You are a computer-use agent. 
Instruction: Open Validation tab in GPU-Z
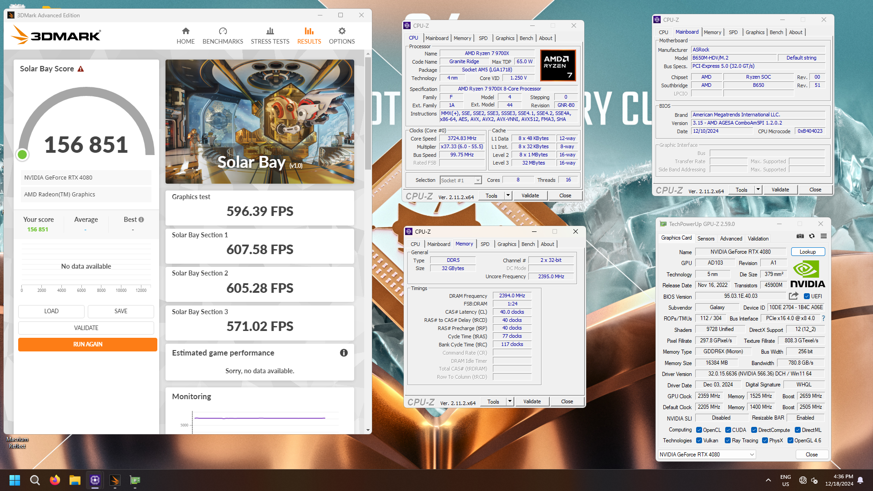coord(758,239)
